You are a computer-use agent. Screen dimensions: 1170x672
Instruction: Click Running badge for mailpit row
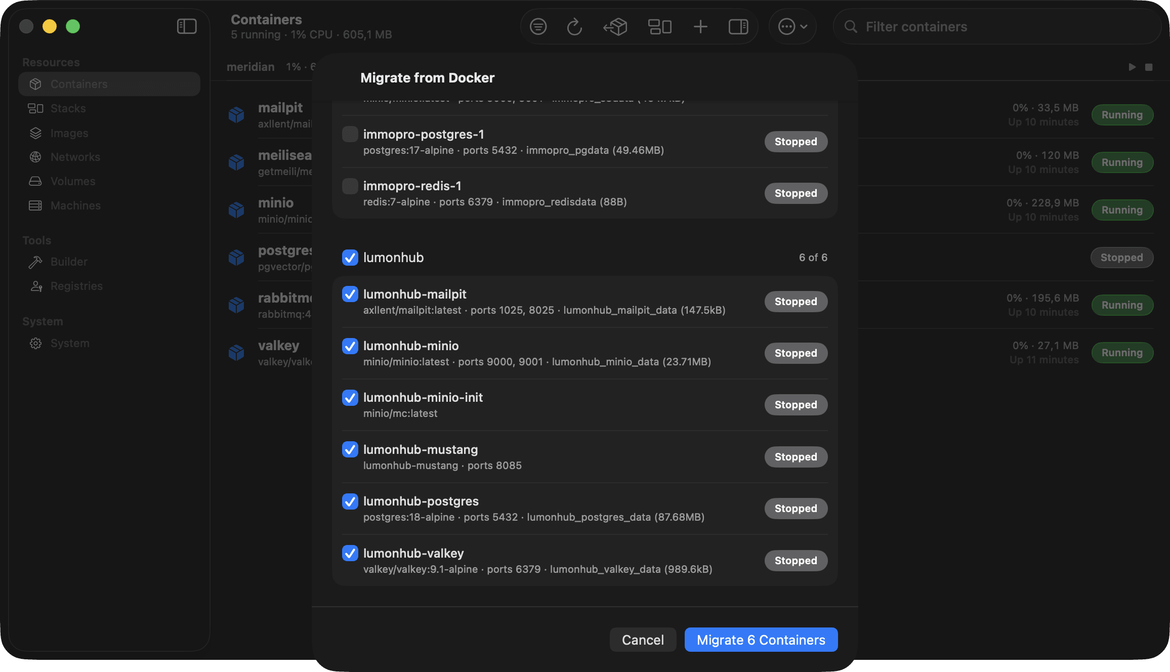click(x=1122, y=115)
